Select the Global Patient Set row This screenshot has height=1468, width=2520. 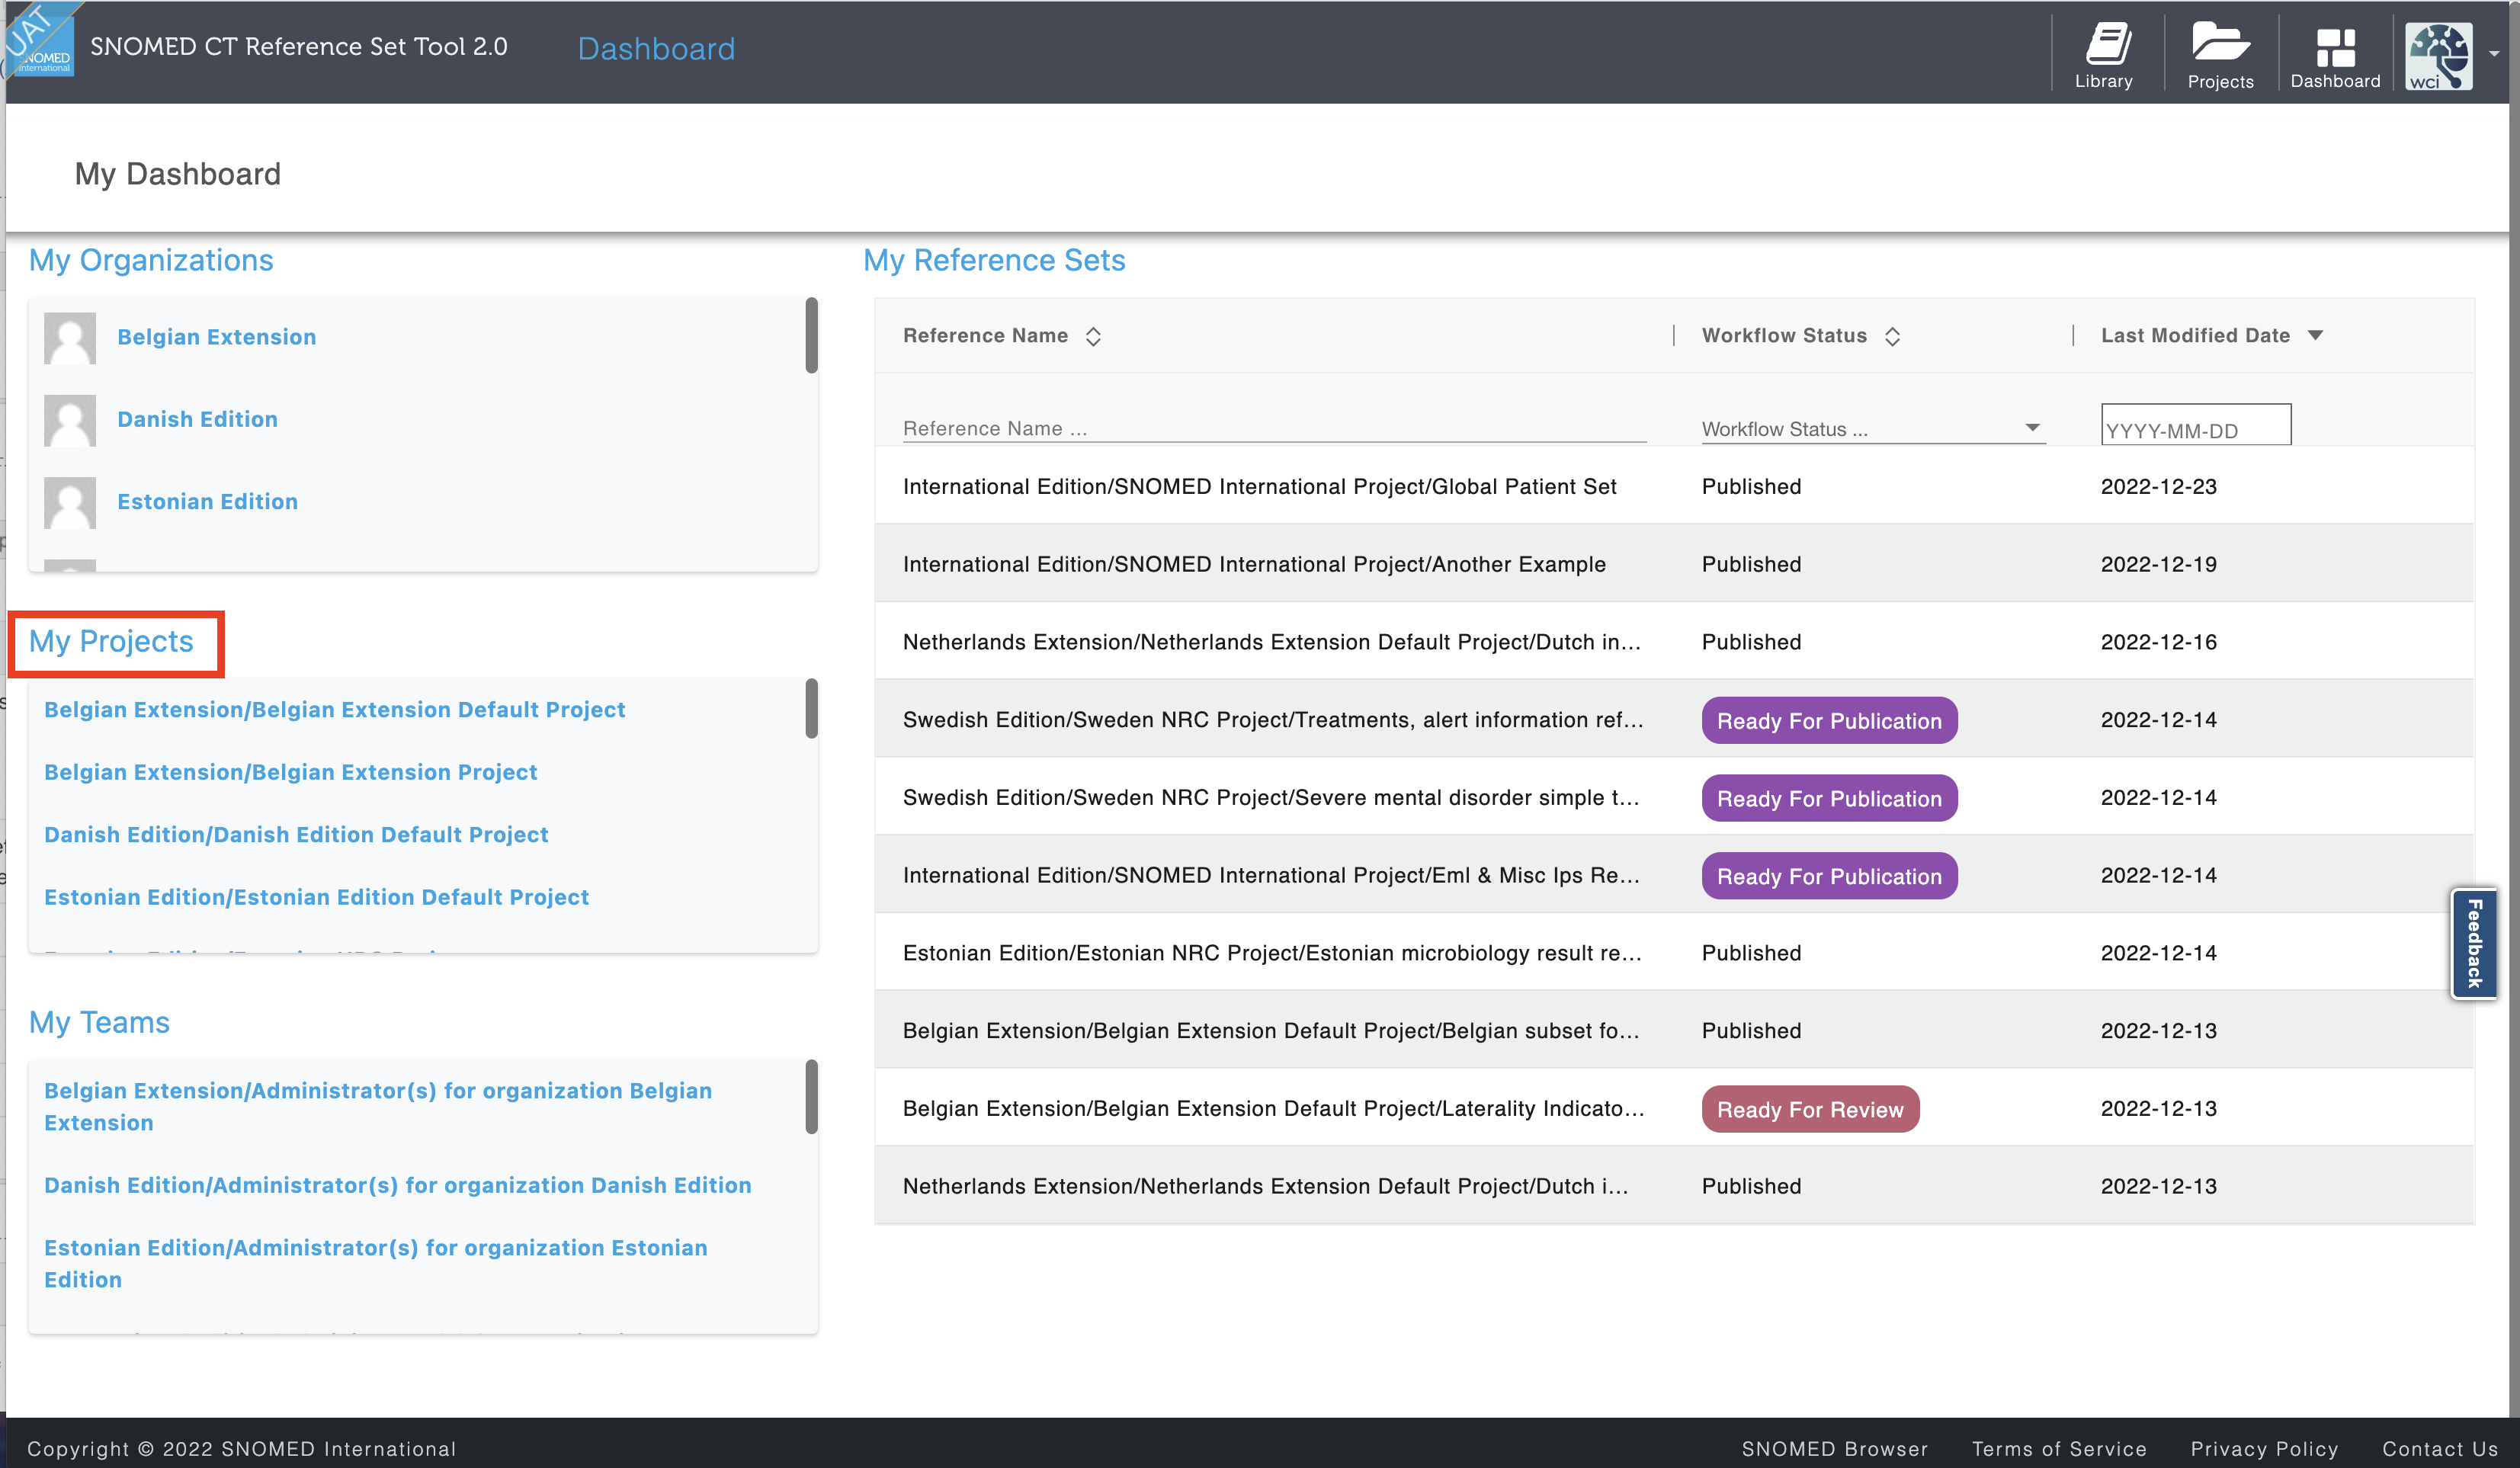click(1674, 486)
